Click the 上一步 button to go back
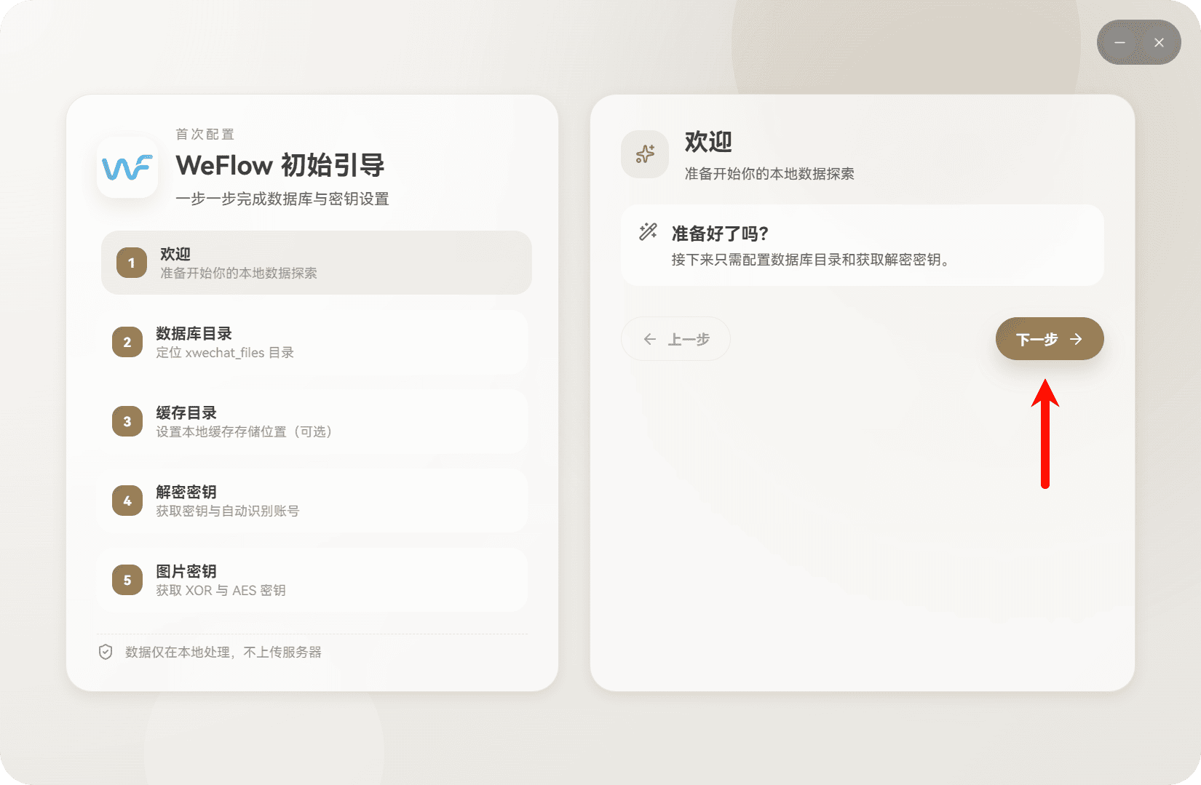This screenshot has width=1201, height=785. pyautogui.click(x=675, y=338)
